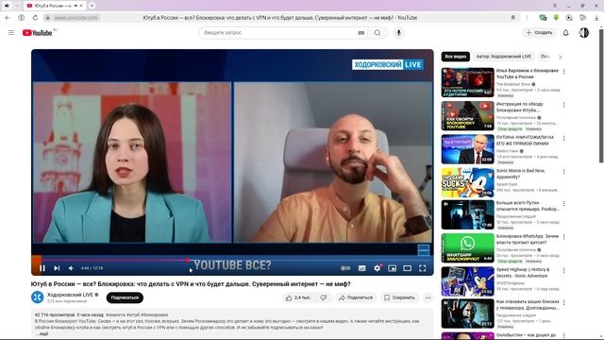Reload the page in browser
This screenshot has height=340, width=604.
(x=35, y=18)
